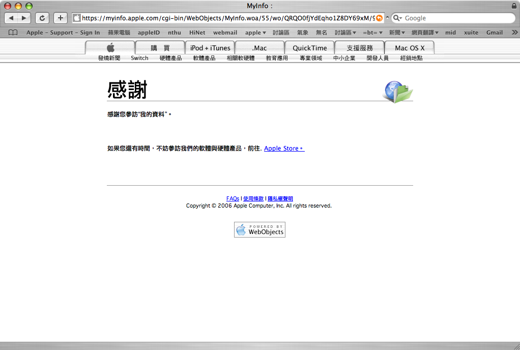The width and height of the screenshot is (520, 350).
Task: Open the 無名 bookmark
Action: (x=322, y=33)
